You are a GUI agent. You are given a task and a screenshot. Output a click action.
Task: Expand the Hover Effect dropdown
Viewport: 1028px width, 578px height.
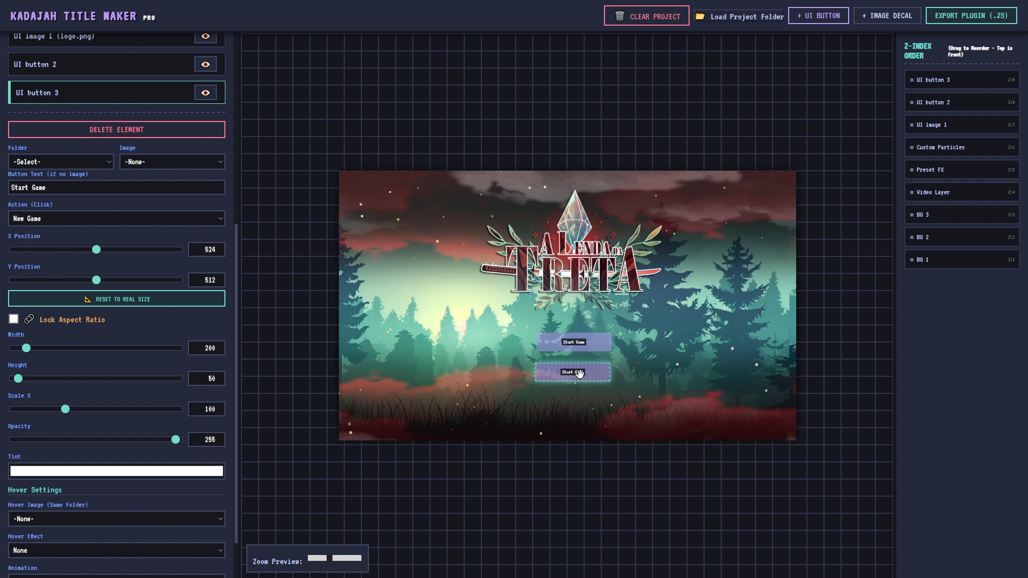(116, 550)
